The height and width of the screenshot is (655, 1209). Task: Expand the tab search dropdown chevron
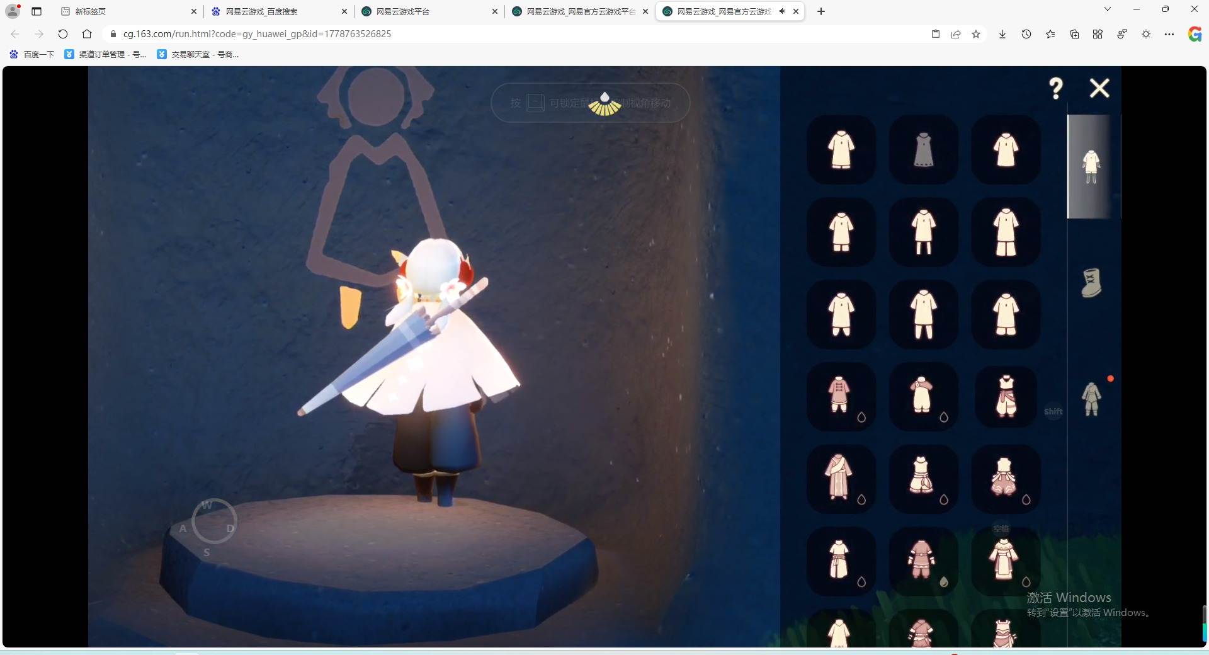pyautogui.click(x=1108, y=9)
